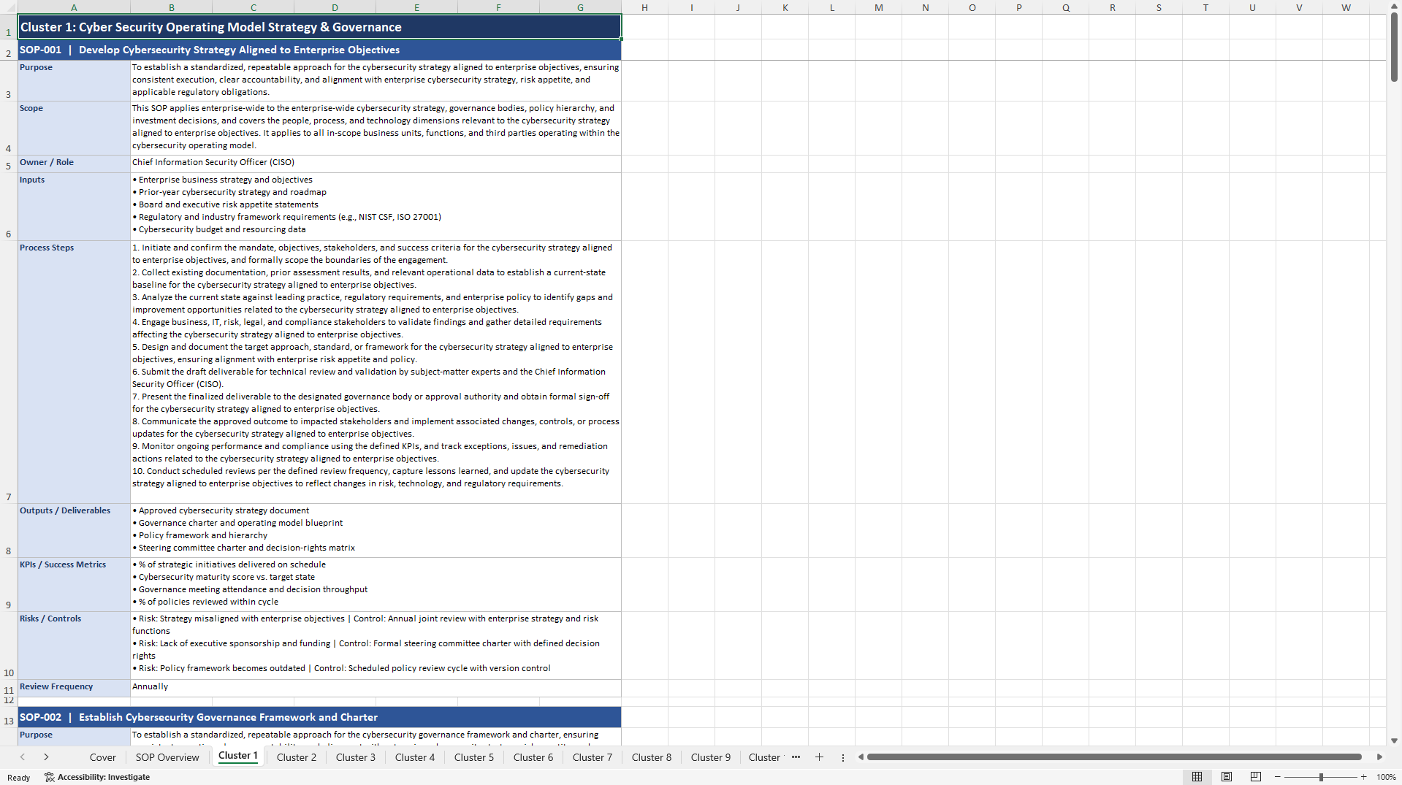Select column M header

pos(878,7)
